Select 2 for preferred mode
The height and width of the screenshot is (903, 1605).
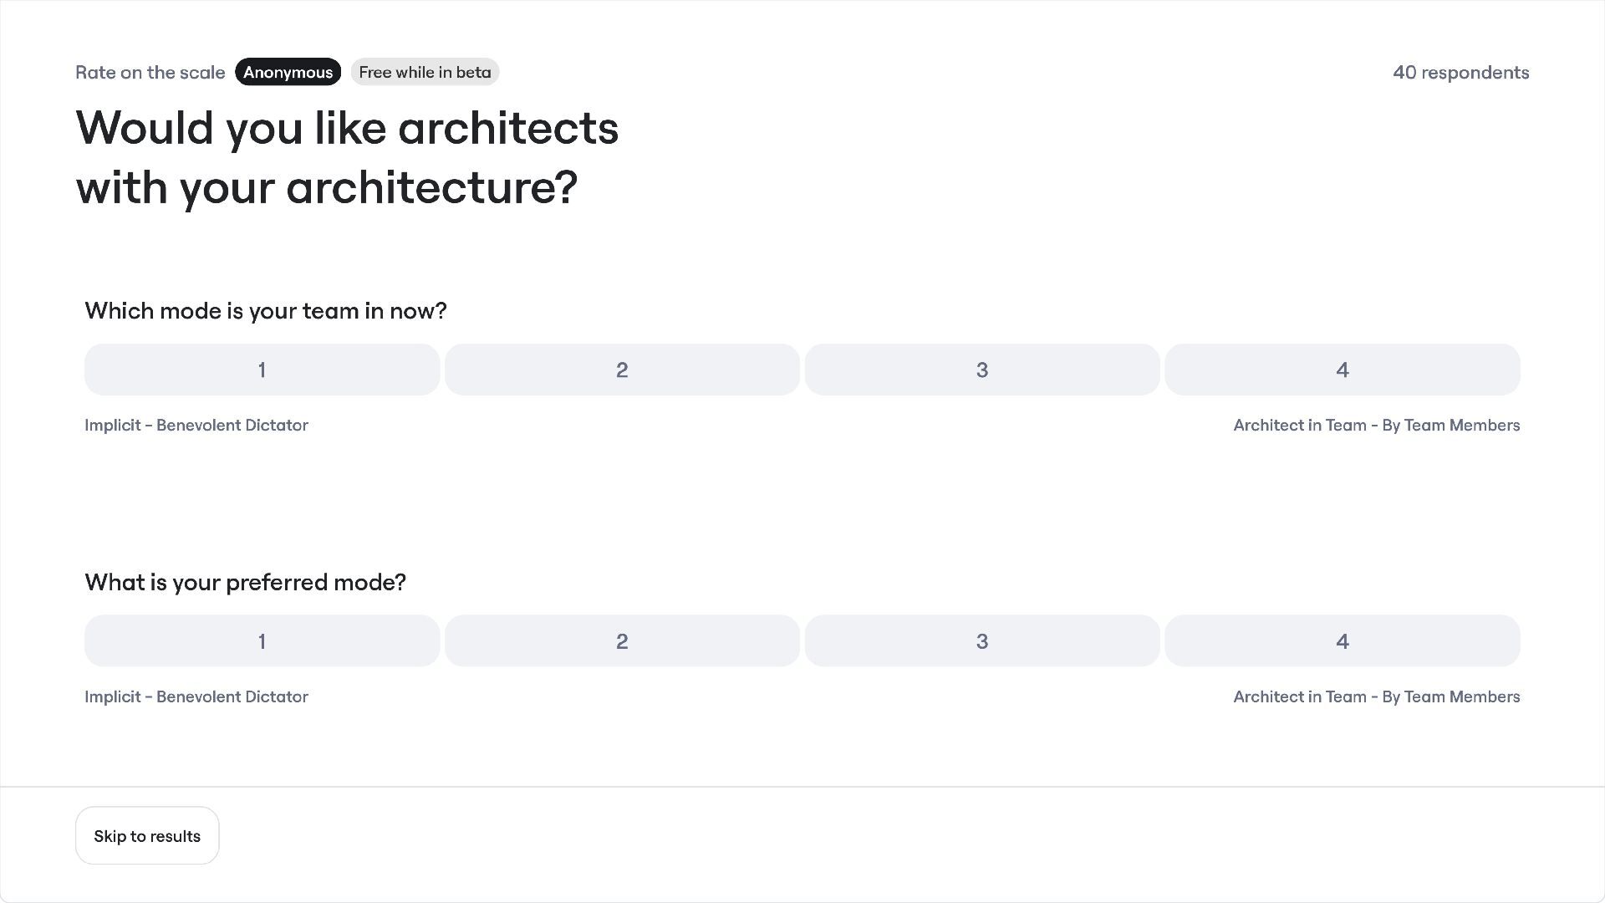[x=622, y=641]
